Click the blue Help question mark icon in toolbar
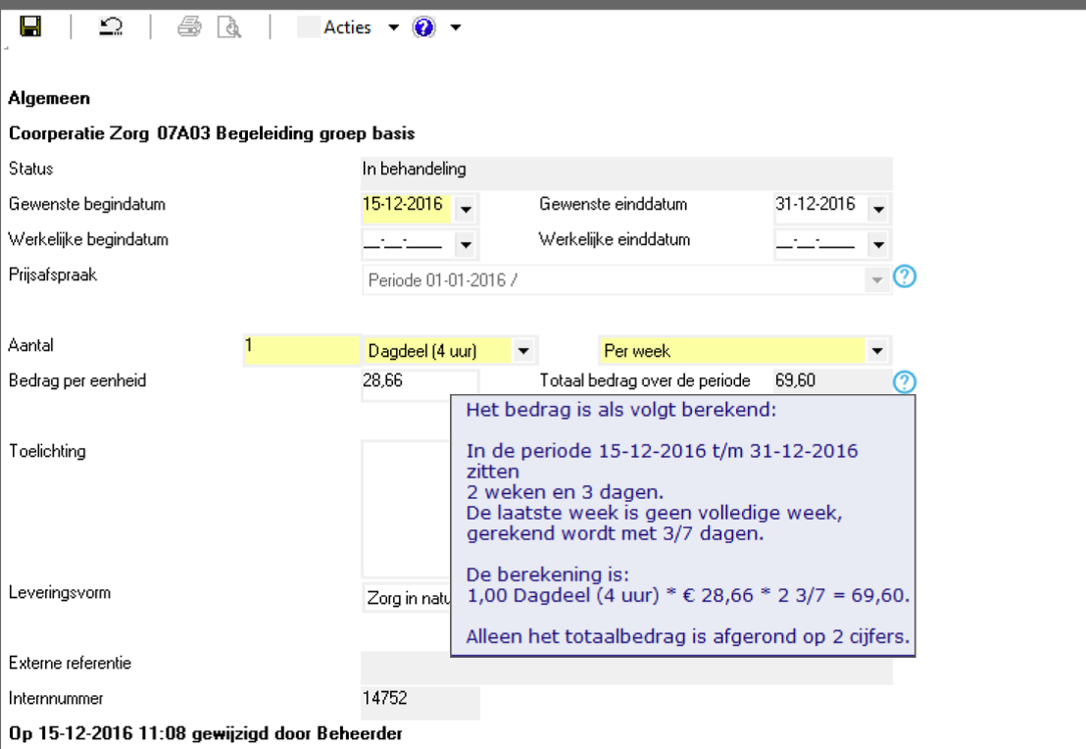The image size is (1086, 749). click(423, 27)
